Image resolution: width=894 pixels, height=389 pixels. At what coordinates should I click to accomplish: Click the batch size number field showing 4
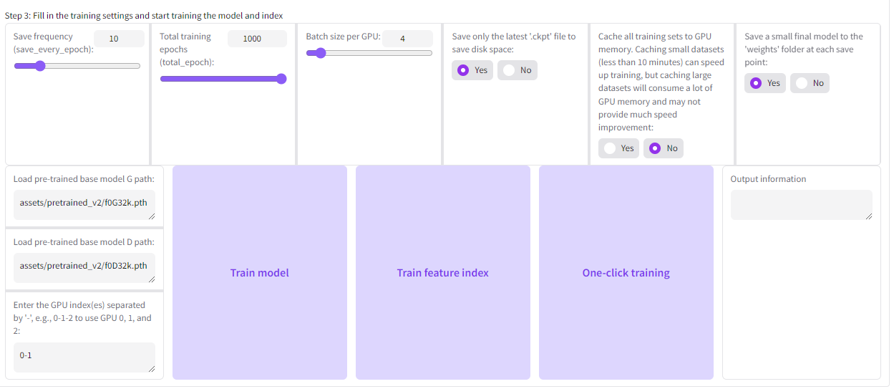[x=407, y=39]
